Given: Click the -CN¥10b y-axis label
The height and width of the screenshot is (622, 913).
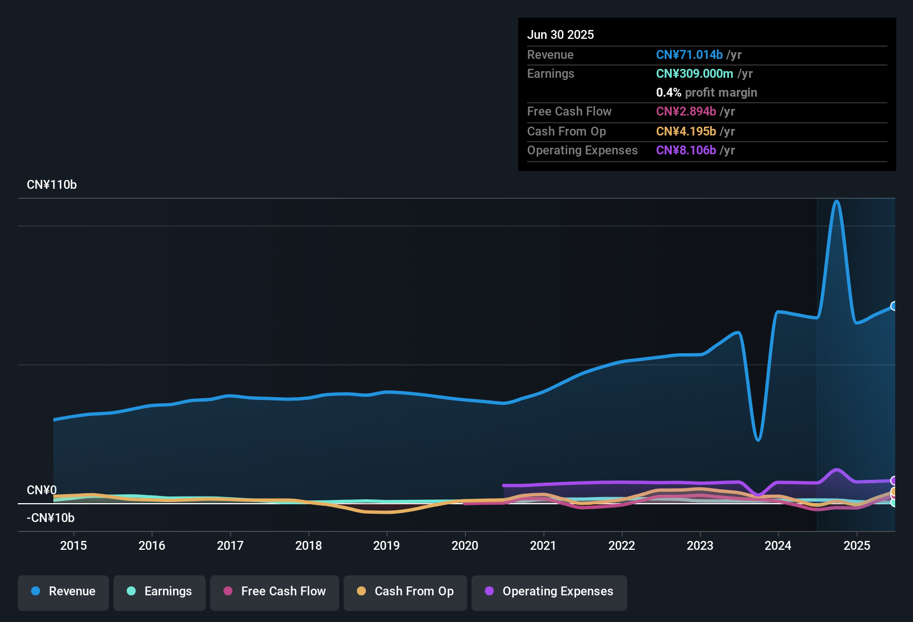Looking at the screenshot, I should (51, 518).
